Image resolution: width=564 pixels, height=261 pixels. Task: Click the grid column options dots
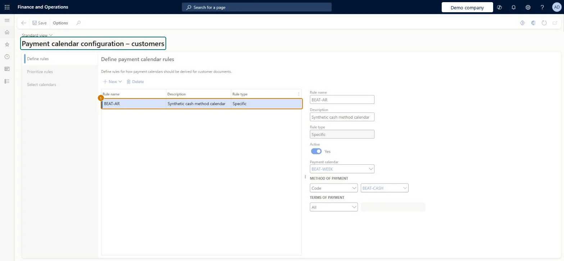(x=299, y=94)
